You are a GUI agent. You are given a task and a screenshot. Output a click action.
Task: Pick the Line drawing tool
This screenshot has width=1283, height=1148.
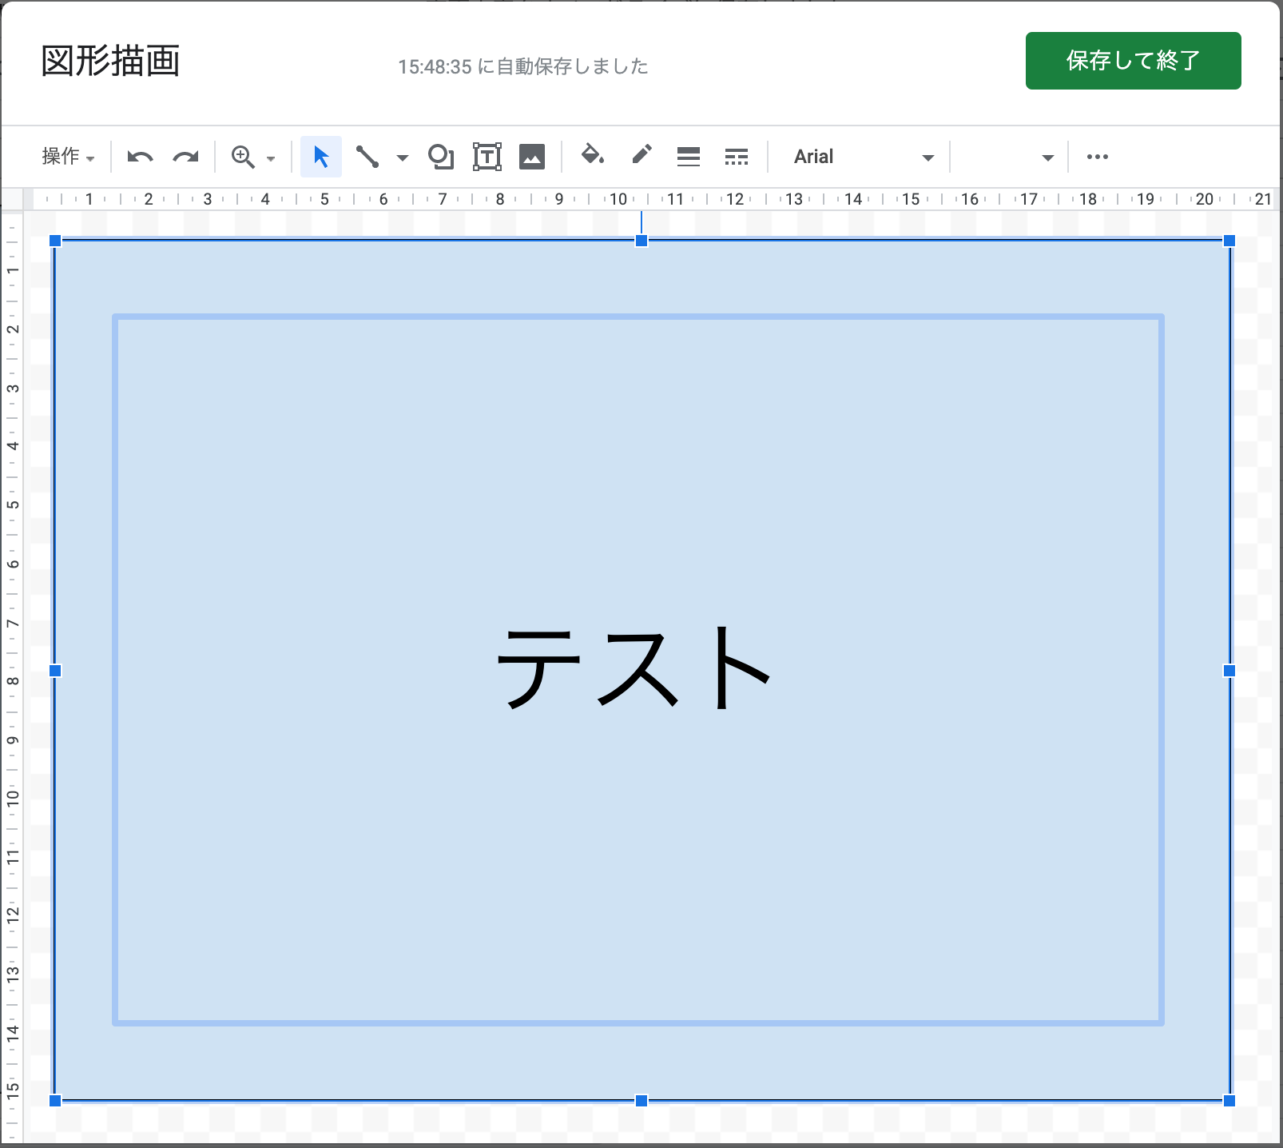[367, 157]
